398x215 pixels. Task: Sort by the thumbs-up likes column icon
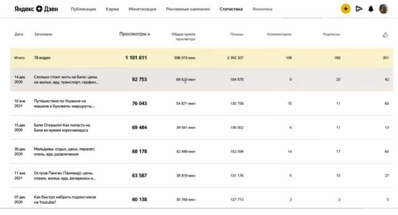tap(385, 35)
